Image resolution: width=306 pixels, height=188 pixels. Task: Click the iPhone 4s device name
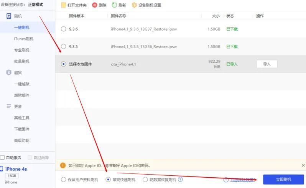(16, 169)
